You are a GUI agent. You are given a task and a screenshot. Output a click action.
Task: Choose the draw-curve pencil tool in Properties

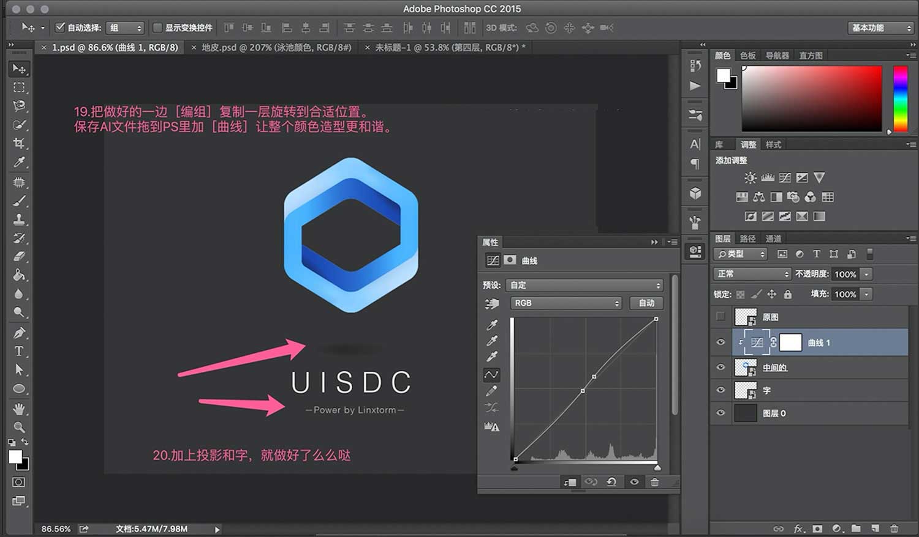click(492, 391)
